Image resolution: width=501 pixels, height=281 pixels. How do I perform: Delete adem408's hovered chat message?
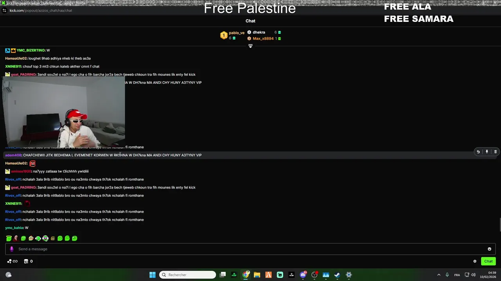(496, 152)
